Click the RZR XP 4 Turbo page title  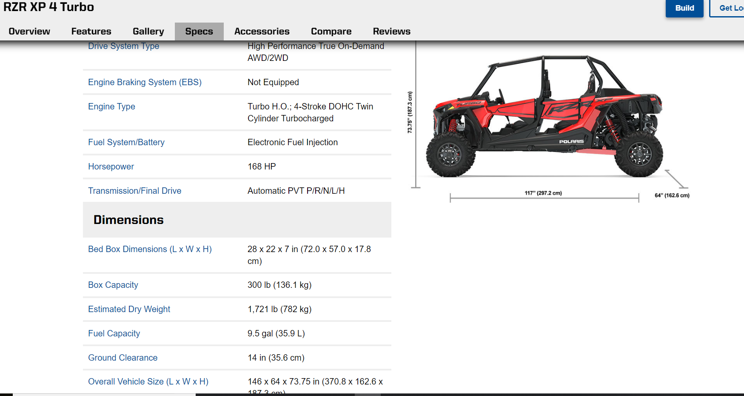48,7
